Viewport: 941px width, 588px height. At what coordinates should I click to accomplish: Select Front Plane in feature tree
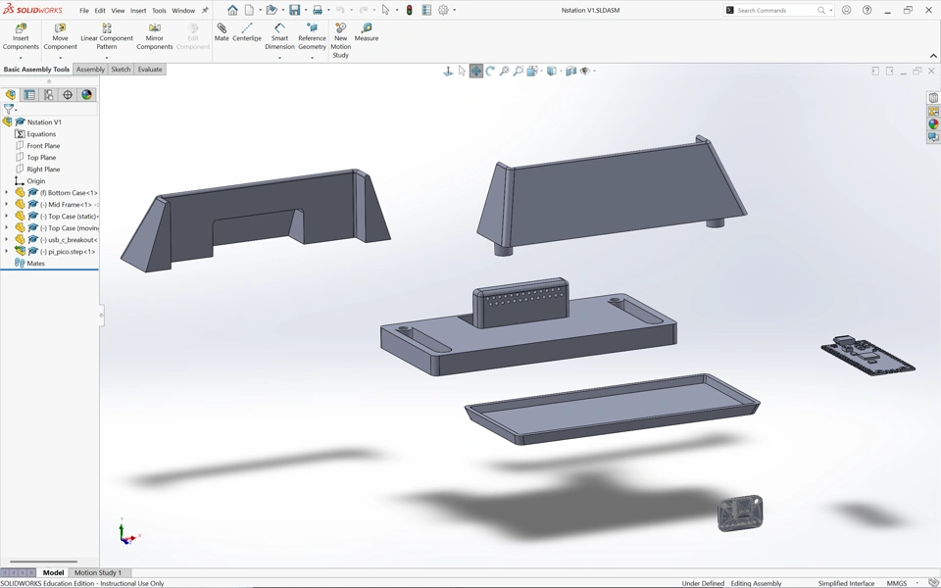click(43, 146)
